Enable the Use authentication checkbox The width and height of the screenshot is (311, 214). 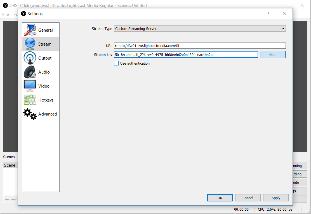coord(116,63)
